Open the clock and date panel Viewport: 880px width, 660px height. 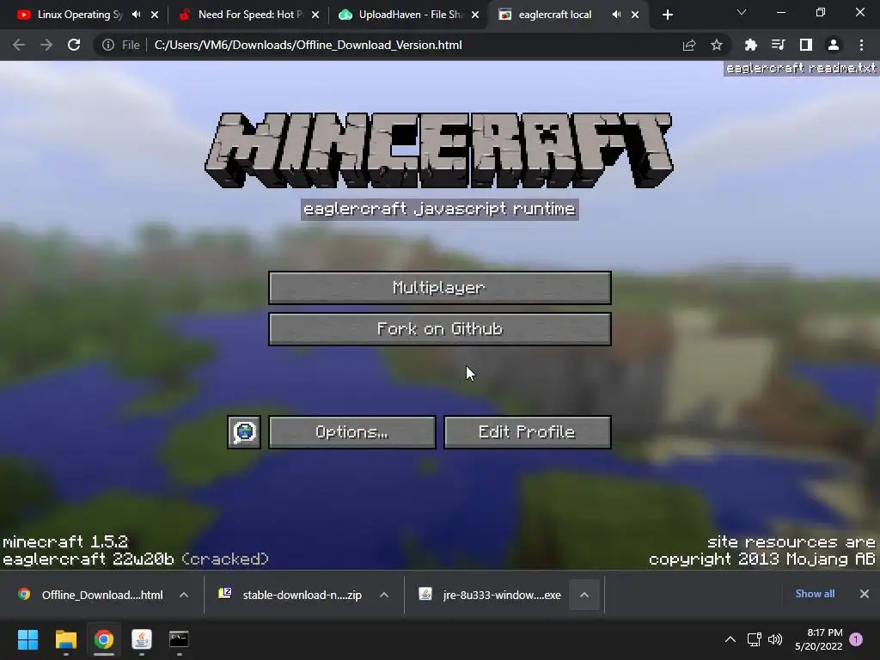tap(819, 639)
